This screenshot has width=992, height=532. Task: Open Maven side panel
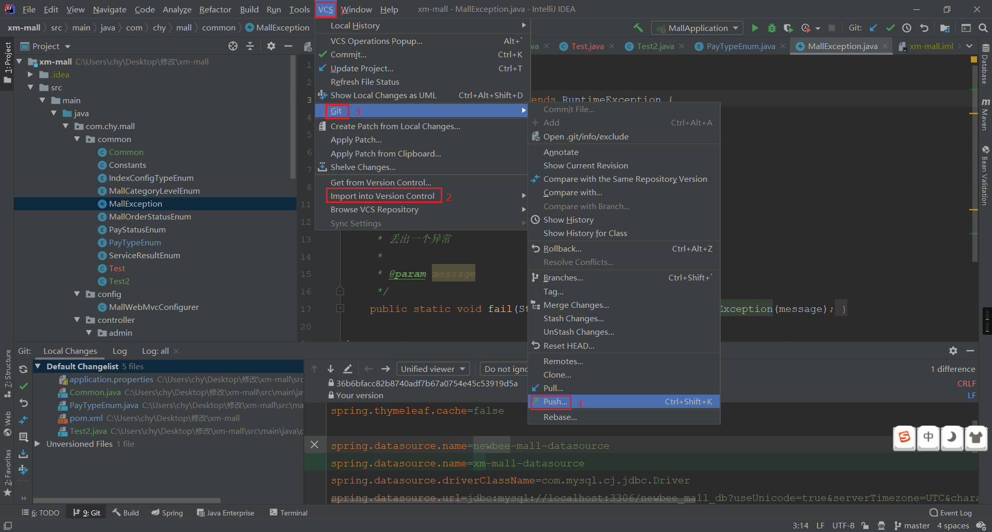tap(985, 114)
